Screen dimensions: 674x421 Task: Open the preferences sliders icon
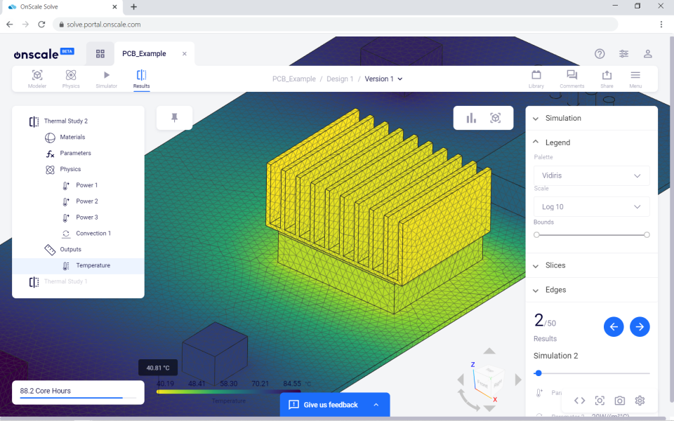coord(623,54)
